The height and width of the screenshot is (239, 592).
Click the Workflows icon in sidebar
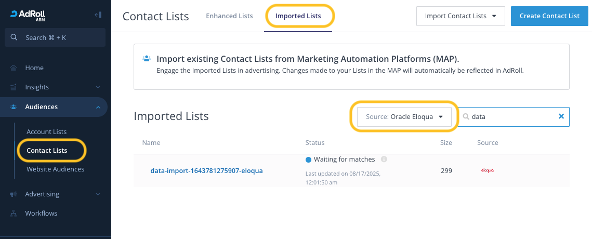point(14,214)
